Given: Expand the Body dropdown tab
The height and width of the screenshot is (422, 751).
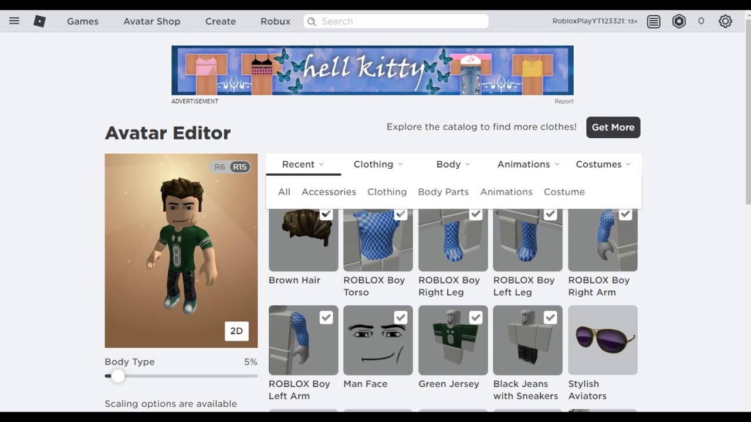Looking at the screenshot, I should pyautogui.click(x=453, y=164).
